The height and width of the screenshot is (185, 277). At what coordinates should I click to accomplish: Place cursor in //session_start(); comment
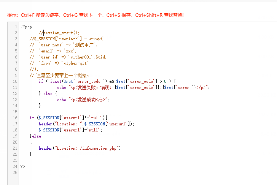pos(59,33)
